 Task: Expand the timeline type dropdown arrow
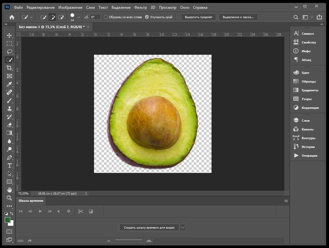183,227
